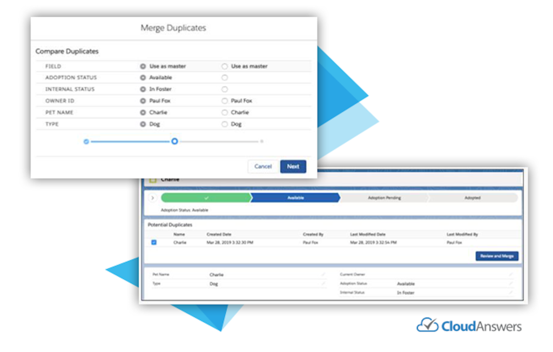Screen dimensions: 553x352
Task: Select the Adoption Pending path stage
Action: (384, 198)
